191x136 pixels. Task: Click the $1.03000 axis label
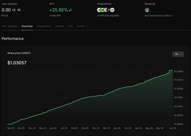click(x=179, y=72)
